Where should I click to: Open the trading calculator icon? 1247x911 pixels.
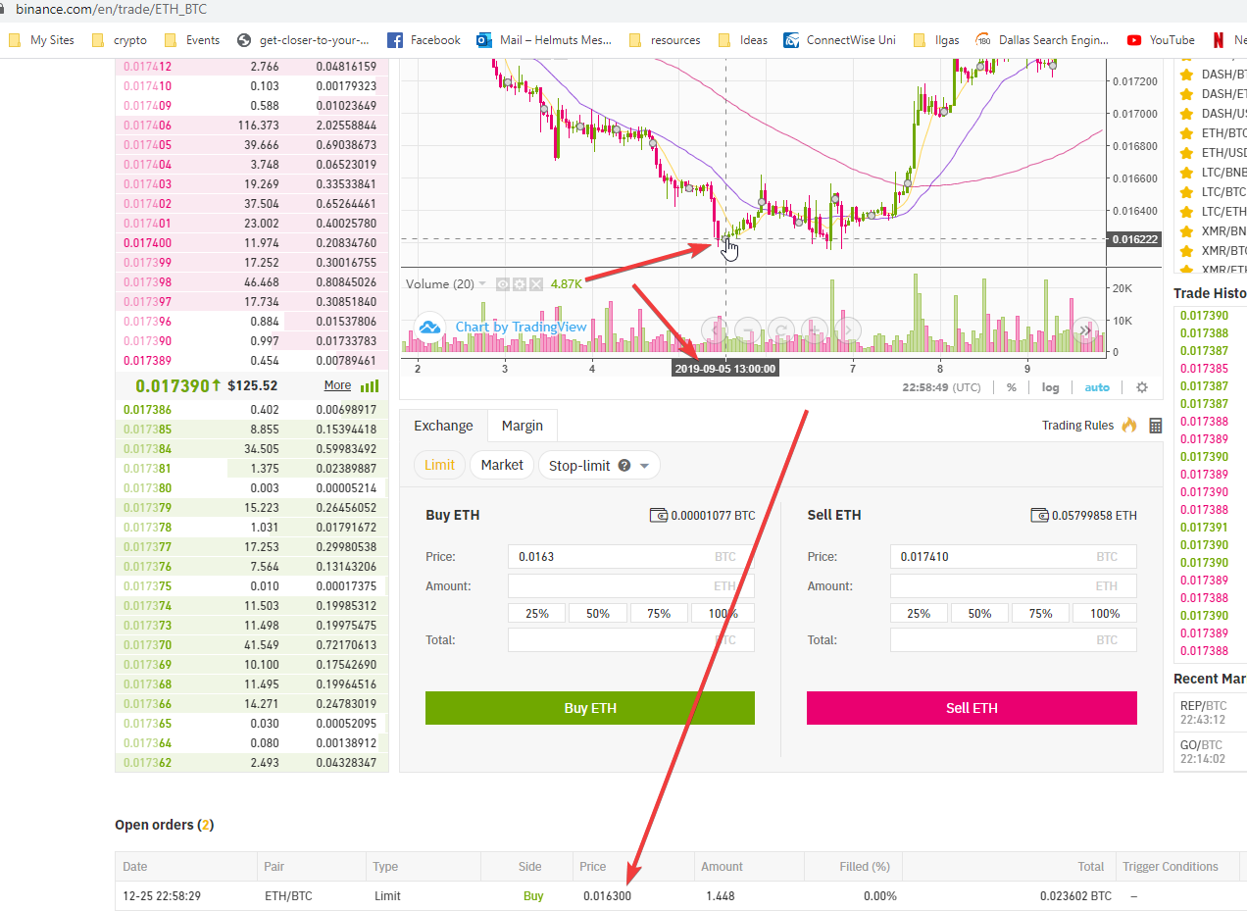[1155, 426]
